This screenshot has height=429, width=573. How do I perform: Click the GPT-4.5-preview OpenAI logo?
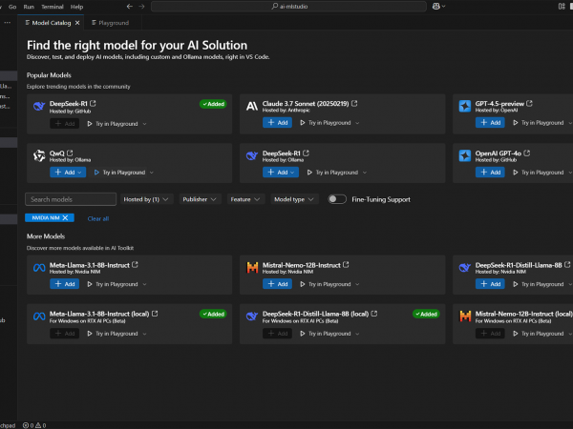(x=465, y=106)
